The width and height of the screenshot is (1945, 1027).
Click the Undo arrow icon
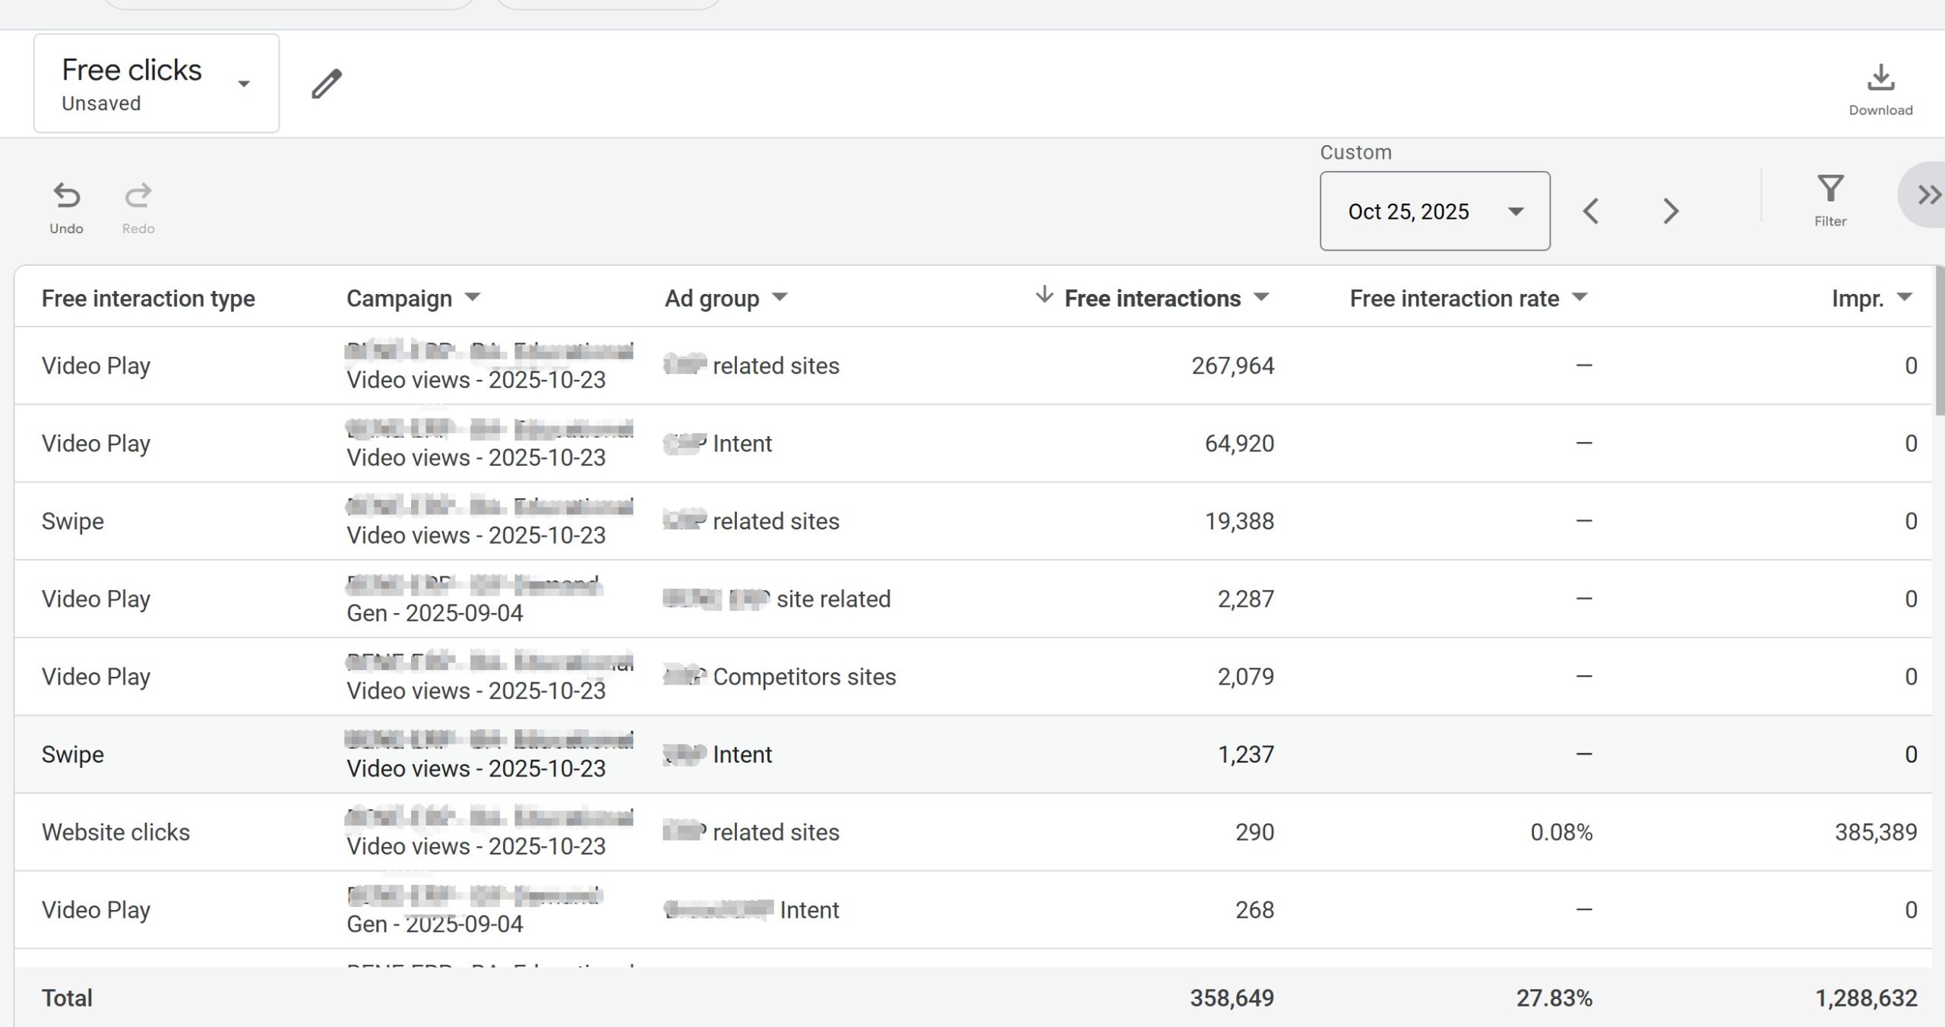pyautogui.click(x=66, y=196)
